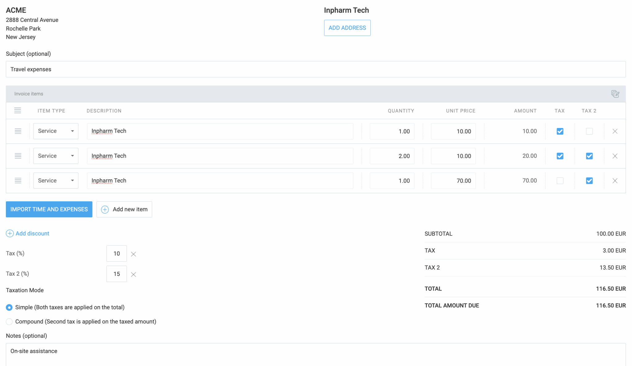
Task: Enable TAX on the third invoice item
Action: pos(560,181)
